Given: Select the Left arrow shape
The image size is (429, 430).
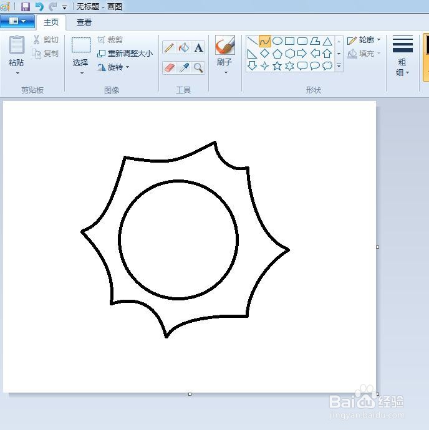Looking at the screenshot, I should (x=315, y=54).
